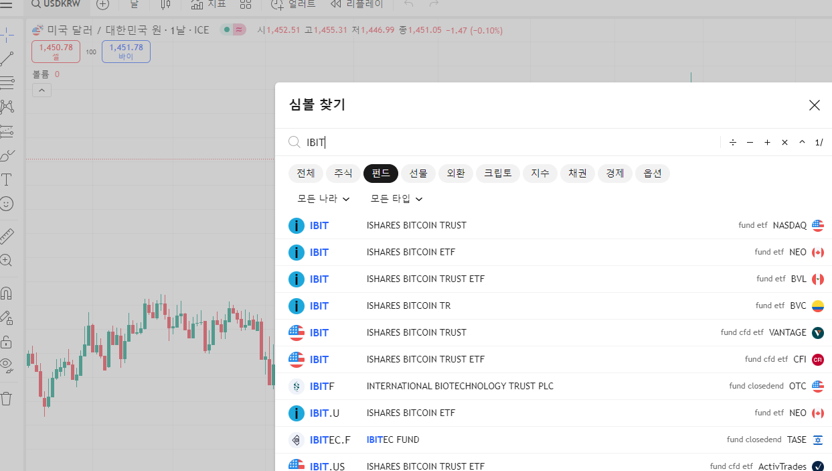Choose IBIT on BVL exchange

click(x=554, y=279)
